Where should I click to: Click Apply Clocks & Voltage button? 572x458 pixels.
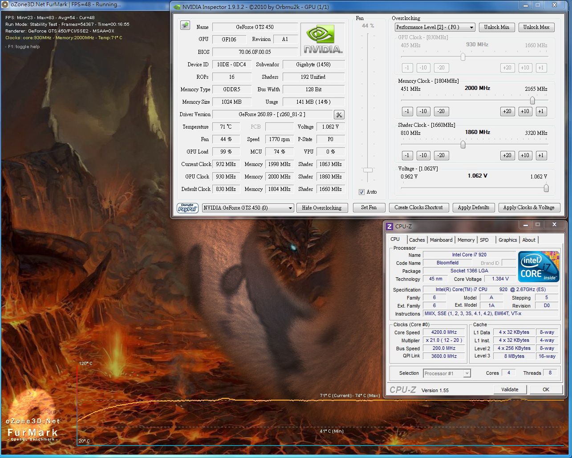529,207
